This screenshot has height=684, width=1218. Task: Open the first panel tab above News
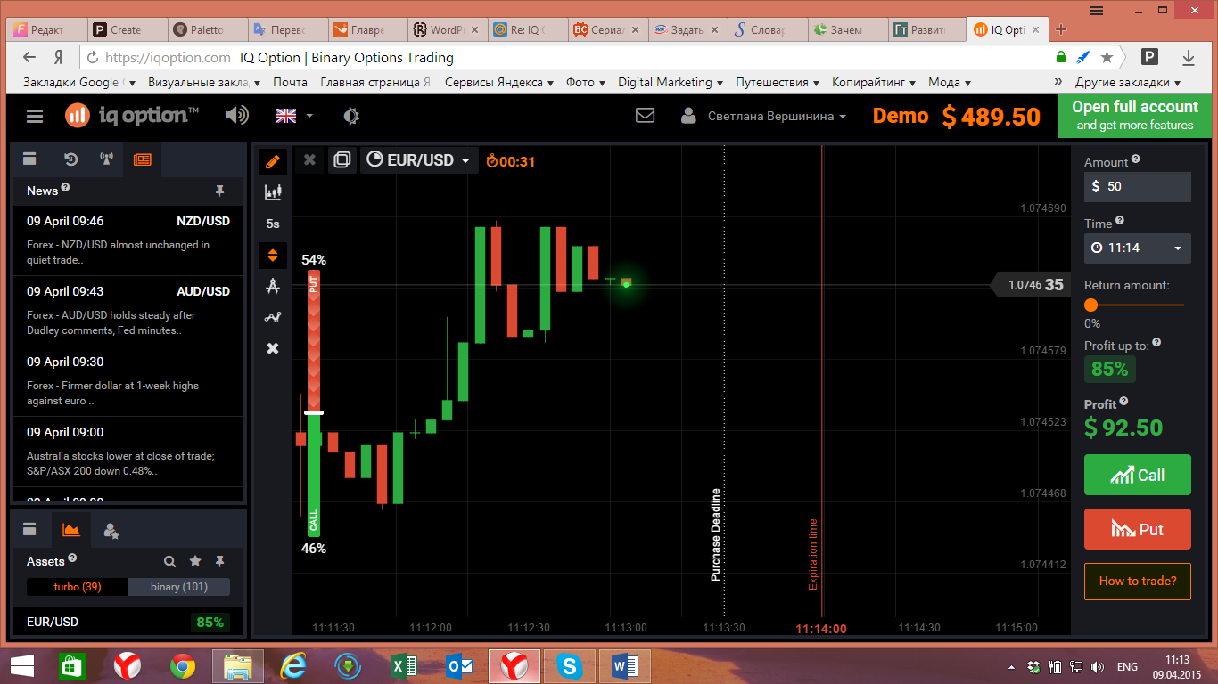point(29,159)
